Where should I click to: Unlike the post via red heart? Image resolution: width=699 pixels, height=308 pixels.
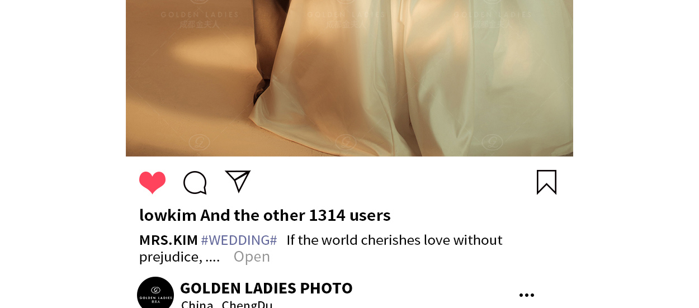point(152,182)
